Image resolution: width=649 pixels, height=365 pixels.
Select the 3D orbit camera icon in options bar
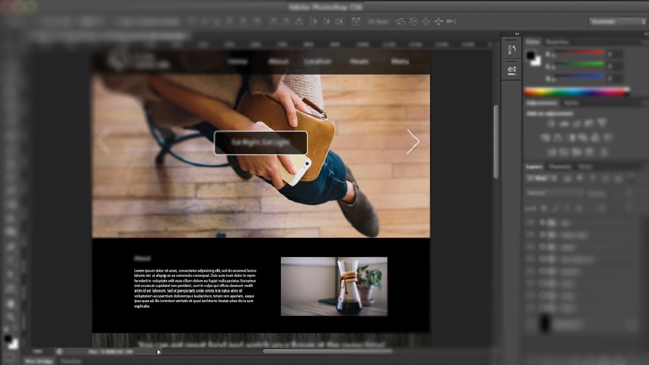click(412, 21)
